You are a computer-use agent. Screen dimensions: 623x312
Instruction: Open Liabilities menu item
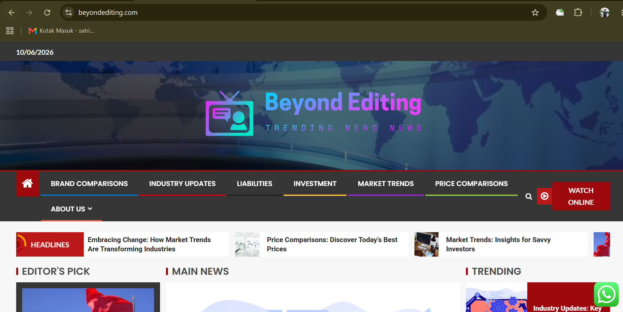click(x=254, y=184)
